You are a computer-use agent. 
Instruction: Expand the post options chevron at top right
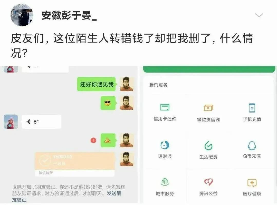[259, 15]
